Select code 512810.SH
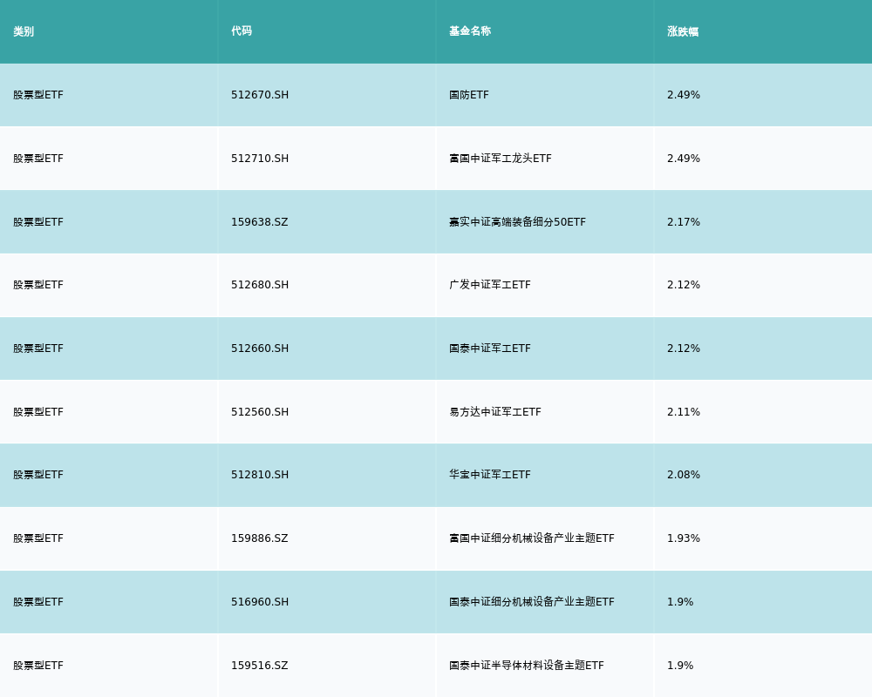 click(x=260, y=475)
